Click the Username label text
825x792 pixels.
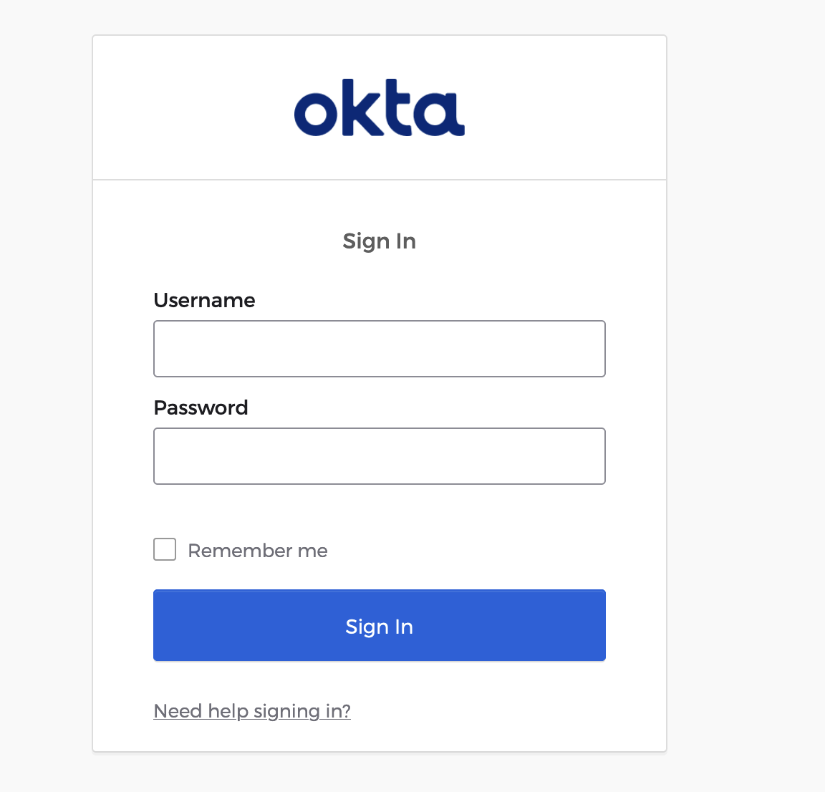204,301
